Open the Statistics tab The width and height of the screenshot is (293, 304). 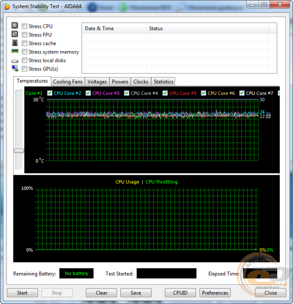[163, 82]
